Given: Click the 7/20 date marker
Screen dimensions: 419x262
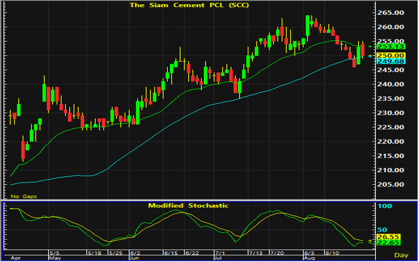Looking at the screenshot, I should pos(277,252).
